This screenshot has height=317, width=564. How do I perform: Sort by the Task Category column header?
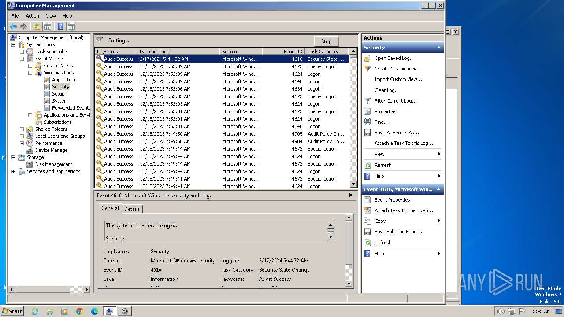tap(327, 52)
